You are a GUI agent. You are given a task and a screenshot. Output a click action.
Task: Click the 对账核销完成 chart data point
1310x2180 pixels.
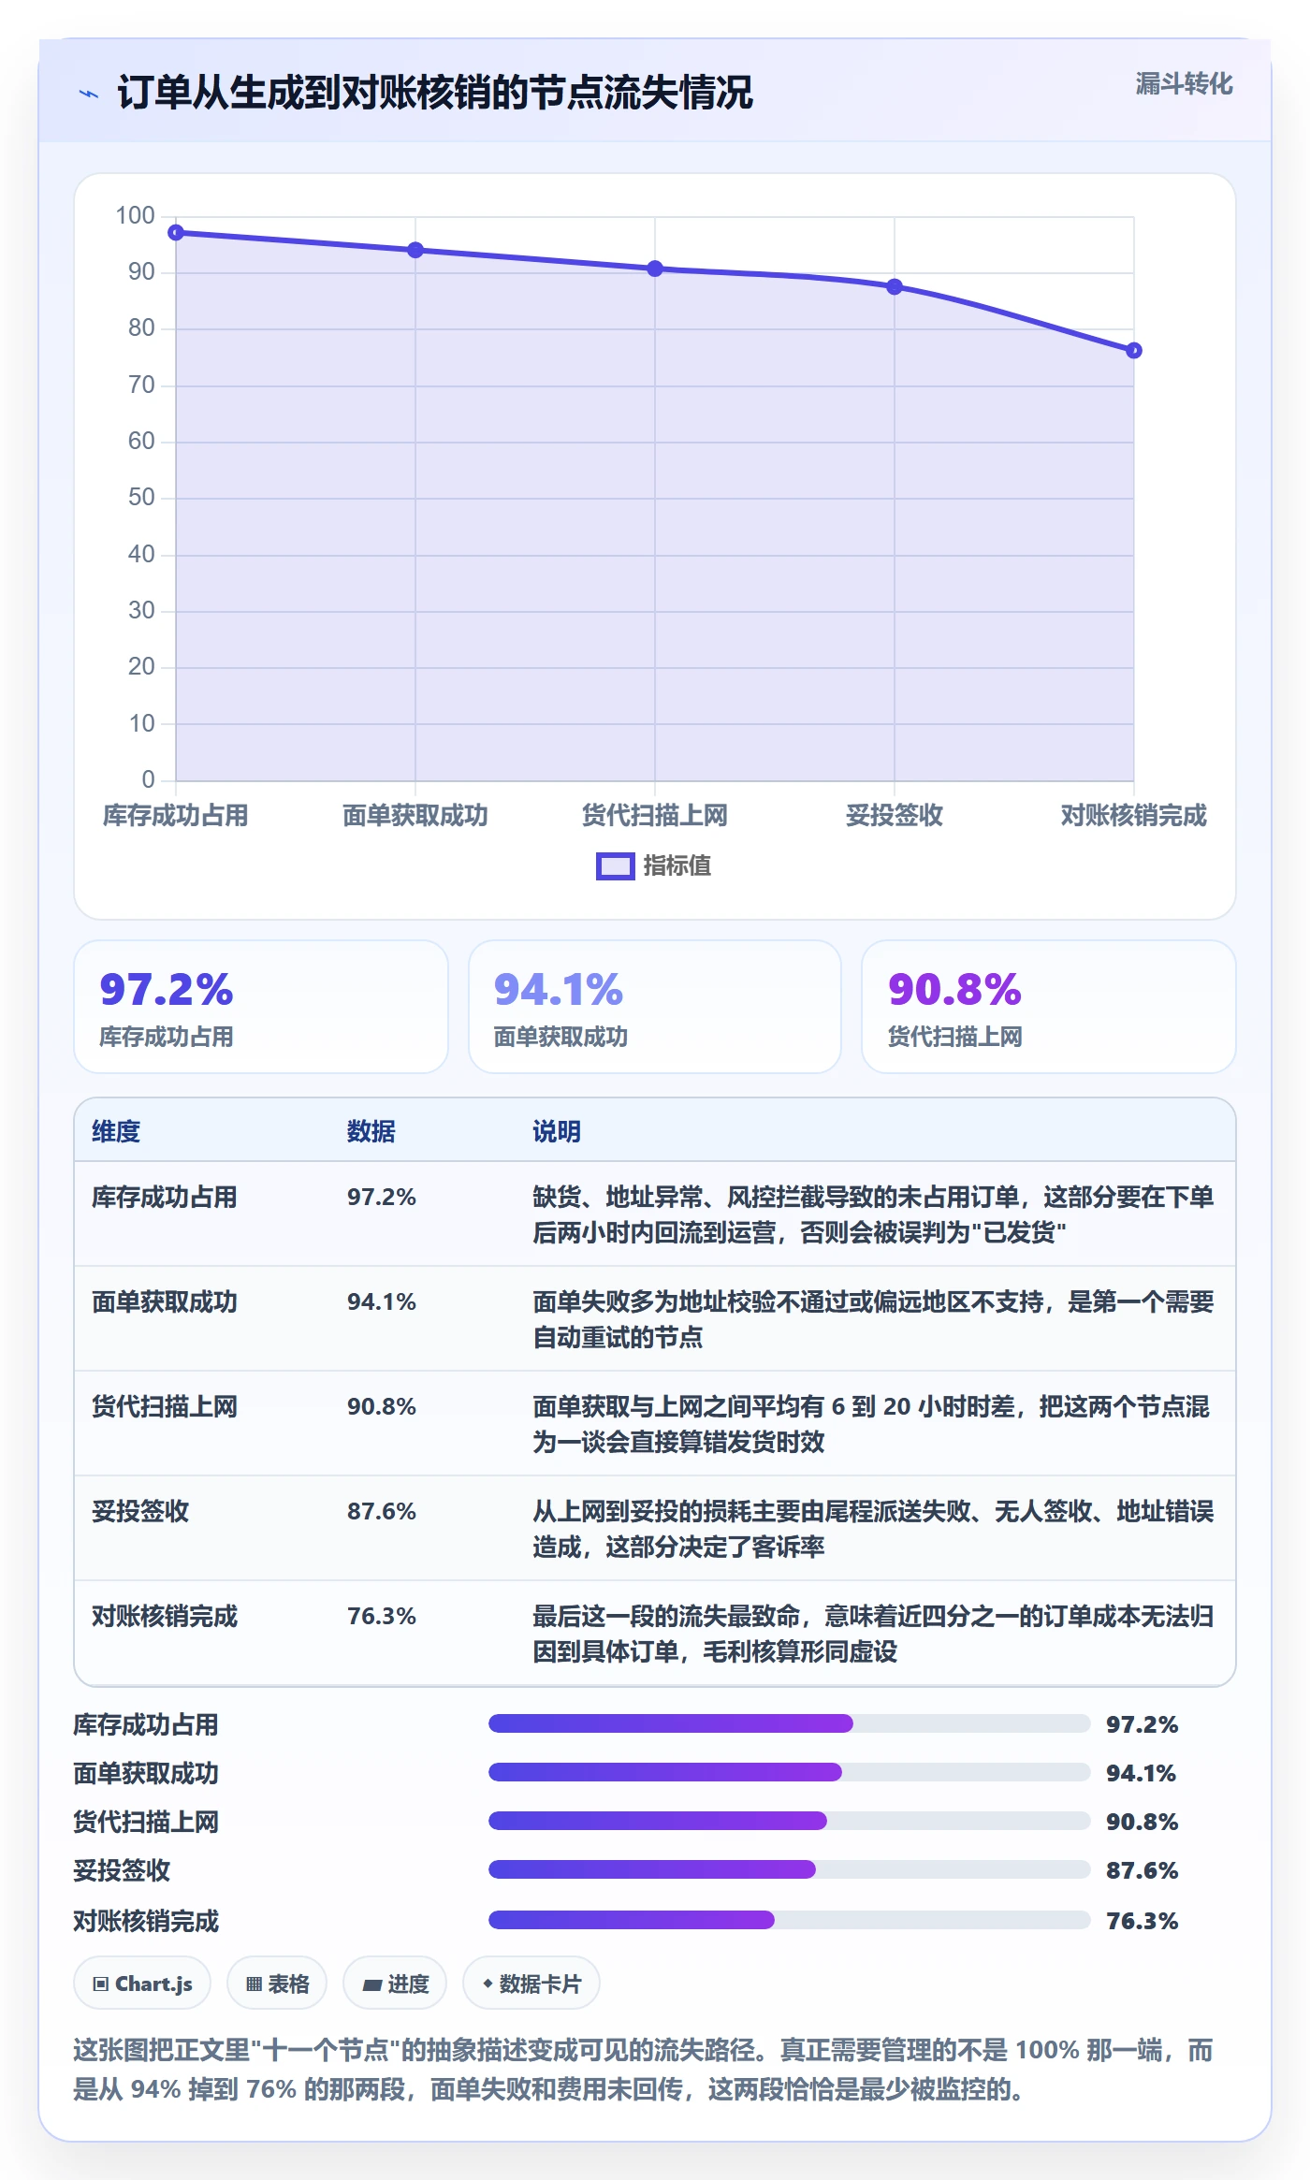1134,350
